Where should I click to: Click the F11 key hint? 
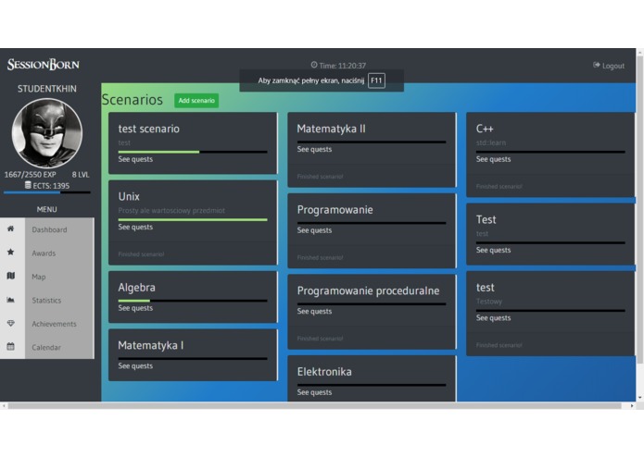[x=376, y=80]
